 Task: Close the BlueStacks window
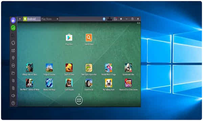(138, 19)
